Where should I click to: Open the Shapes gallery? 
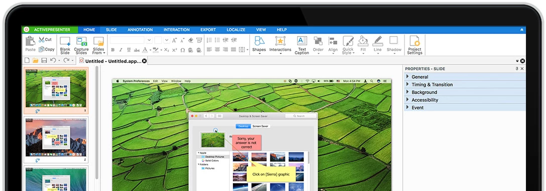(x=259, y=44)
